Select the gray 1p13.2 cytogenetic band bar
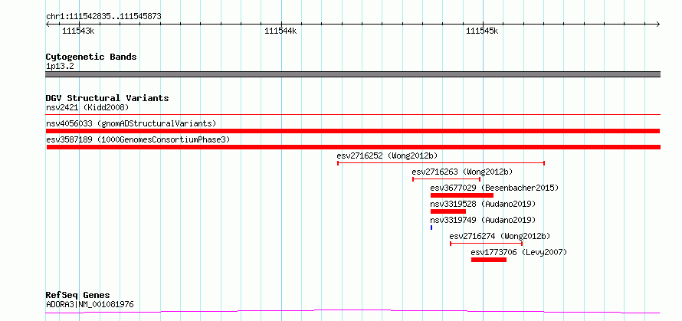682x321 pixels. pos(352,74)
